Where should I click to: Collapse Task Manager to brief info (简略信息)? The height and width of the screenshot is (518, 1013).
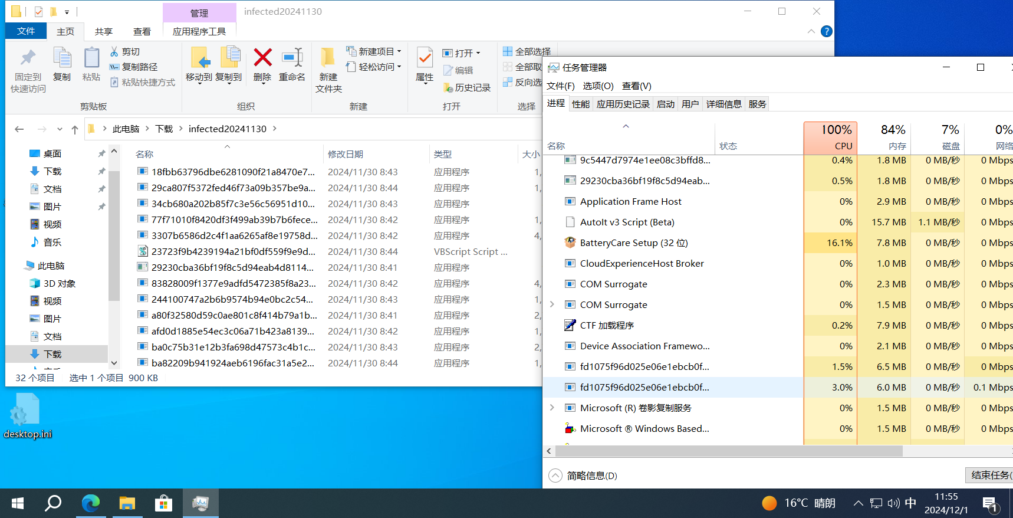[x=555, y=476]
